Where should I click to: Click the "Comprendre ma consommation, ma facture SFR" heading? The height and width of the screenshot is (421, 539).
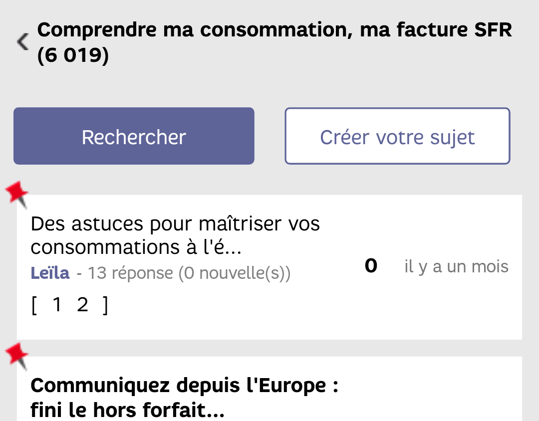pos(274,30)
